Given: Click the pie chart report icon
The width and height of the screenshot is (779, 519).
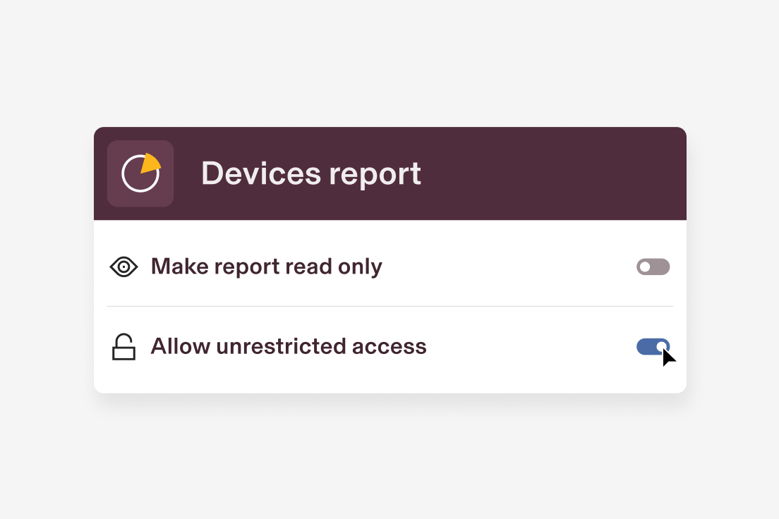Looking at the screenshot, I should 141,173.
